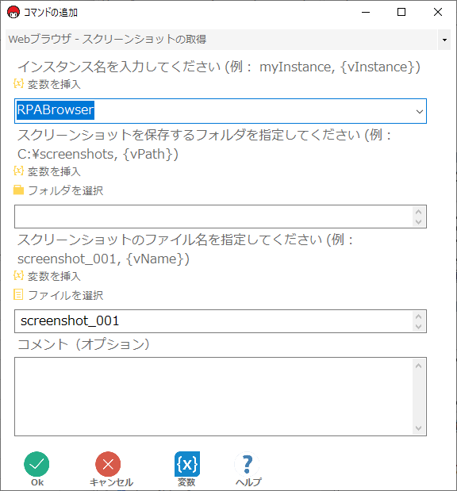This screenshot has width=457, height=491.
Task: Expand the command selector Webブラウザ dropdown arrow
Action: pos(444,40)
